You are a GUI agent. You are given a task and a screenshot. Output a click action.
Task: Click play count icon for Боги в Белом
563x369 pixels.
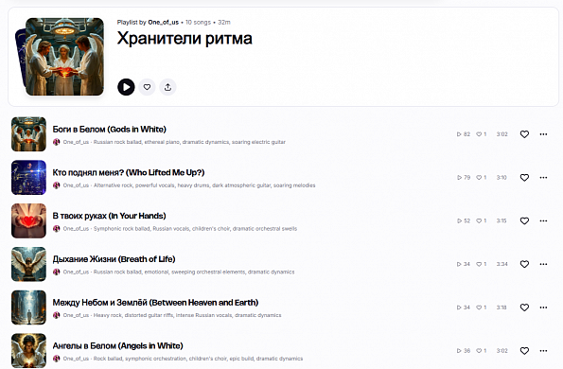[459, 134]
